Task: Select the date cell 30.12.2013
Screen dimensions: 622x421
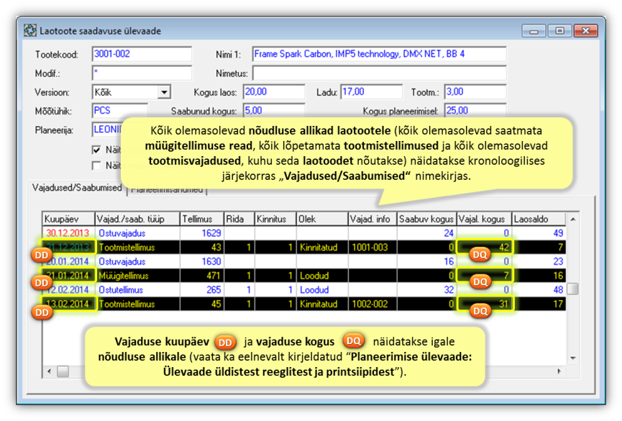Action: tap(68, 233)
